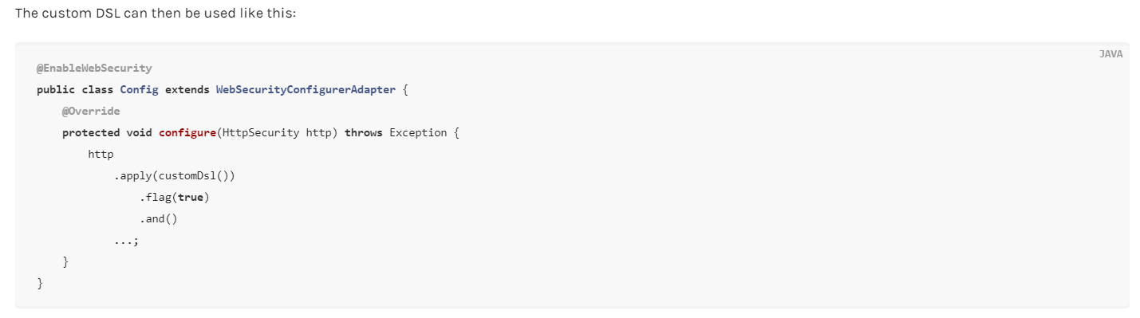Viewport: 1140px width, 318px height.
Task: Click the .apply(customDsl()) call
Action: tap(175, 176)
